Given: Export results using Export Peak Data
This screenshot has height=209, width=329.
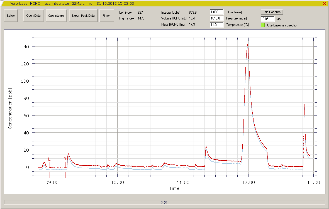Looking at the screenshot, I should tap(83, 16).
